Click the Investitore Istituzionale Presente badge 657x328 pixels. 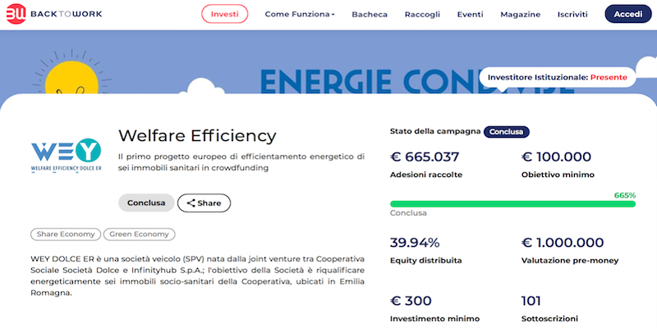[x=557, y=77]
